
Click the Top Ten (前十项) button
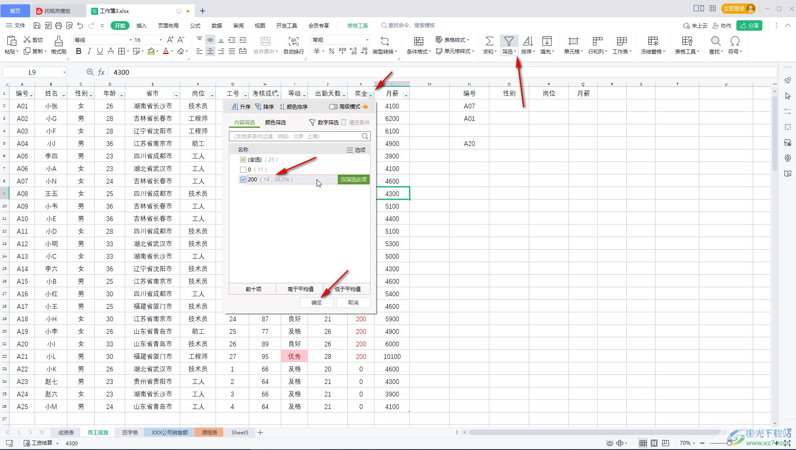coord(254,289)
